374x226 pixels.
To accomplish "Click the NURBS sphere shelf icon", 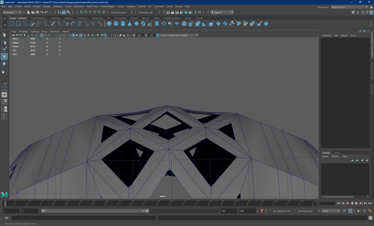I will click(109, 24).
